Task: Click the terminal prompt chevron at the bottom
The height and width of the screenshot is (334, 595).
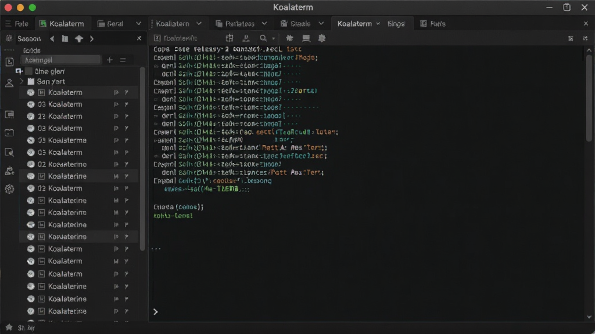Action: [156, 311]
